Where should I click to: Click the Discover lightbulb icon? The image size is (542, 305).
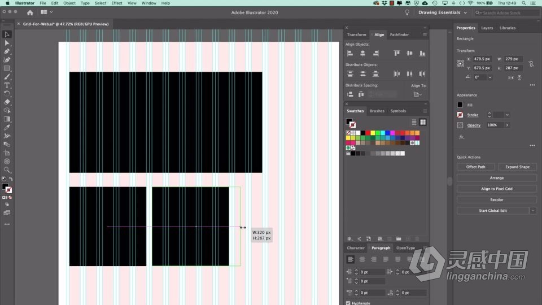(407, 12)
